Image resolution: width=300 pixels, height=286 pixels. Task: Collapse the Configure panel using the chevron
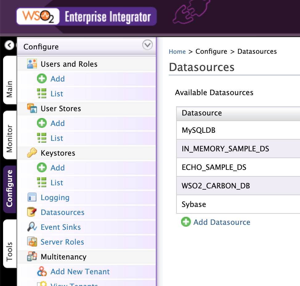pyautogui.click(x=147, y=45)
